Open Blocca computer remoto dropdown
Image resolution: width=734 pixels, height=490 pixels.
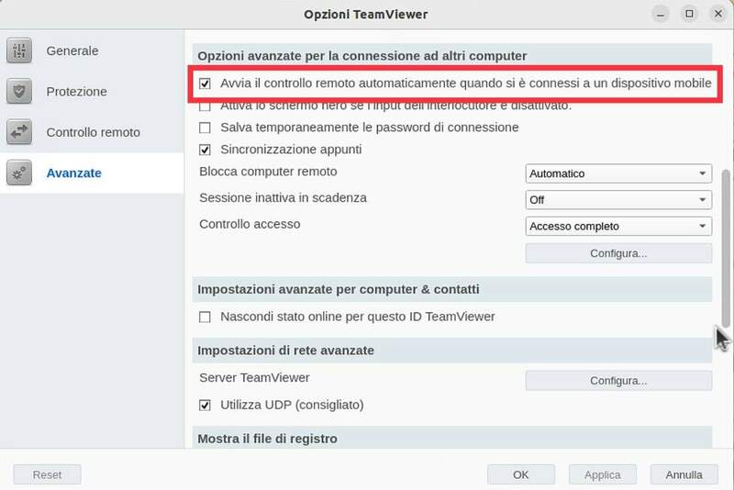(x=619, y=173)
